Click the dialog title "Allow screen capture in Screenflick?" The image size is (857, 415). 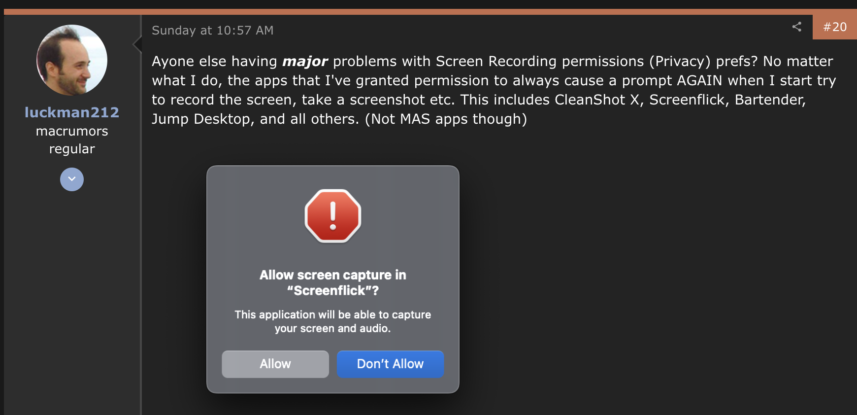point(333,282)
